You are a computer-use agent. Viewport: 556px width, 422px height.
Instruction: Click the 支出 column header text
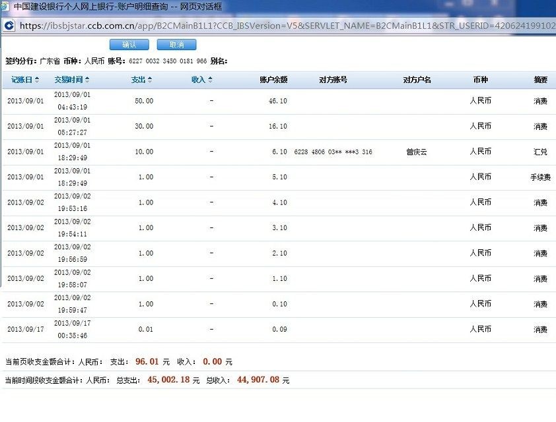[138, 80]
